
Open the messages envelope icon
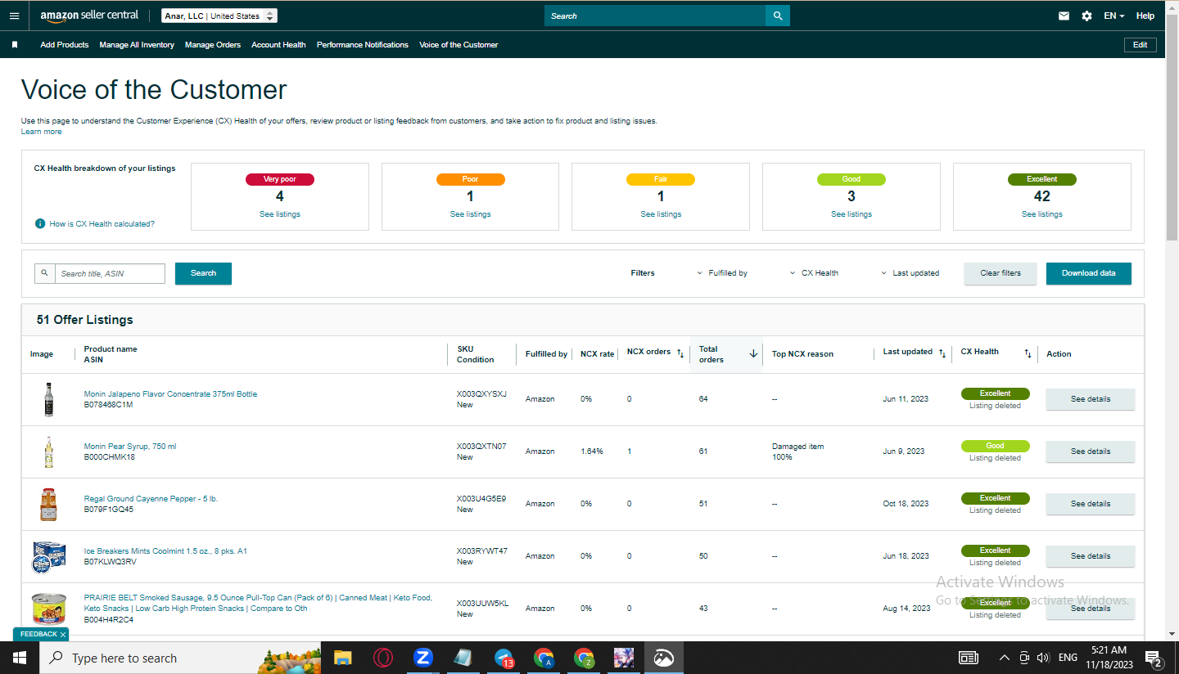tap(1064, 16)
